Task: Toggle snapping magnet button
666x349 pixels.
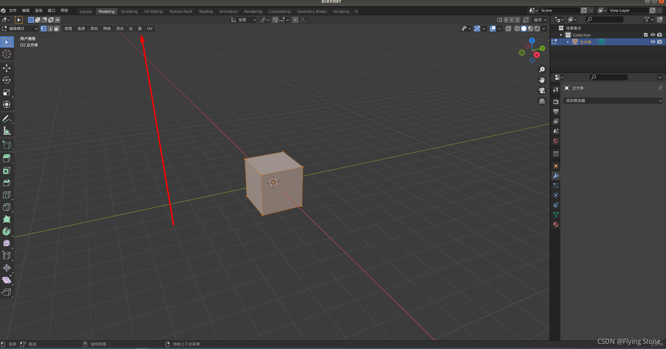Action: point(275,20)
